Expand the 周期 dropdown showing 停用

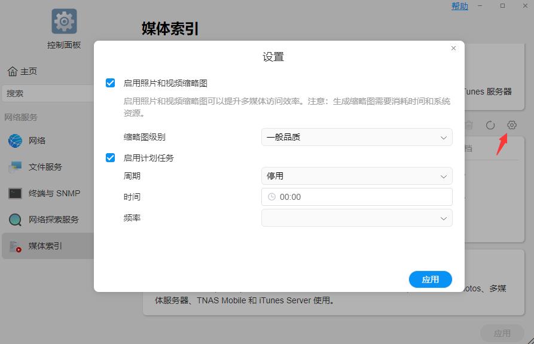coord(356,176)
